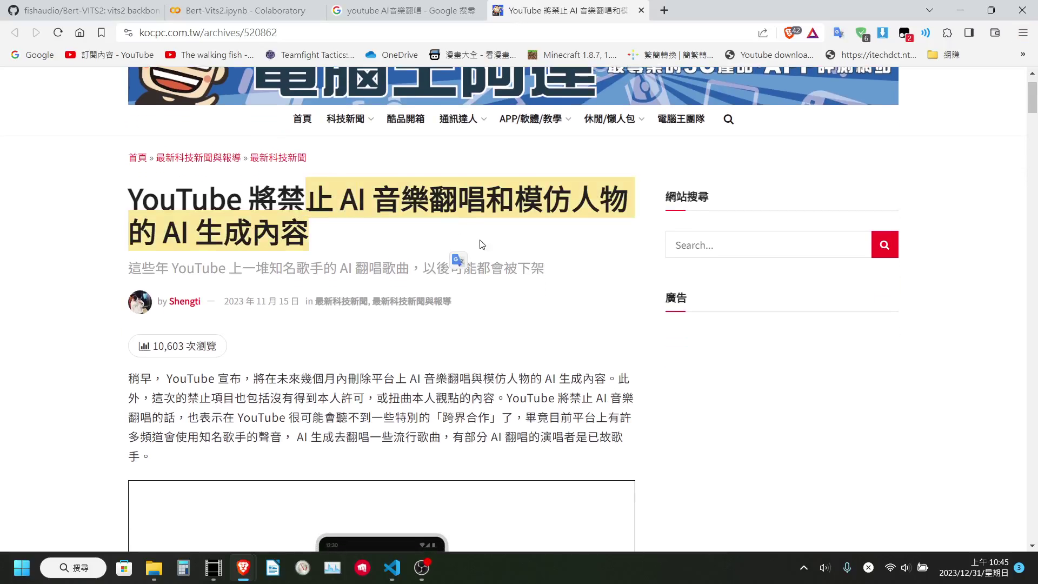Click the floating Google Translate popup icon

458,260
